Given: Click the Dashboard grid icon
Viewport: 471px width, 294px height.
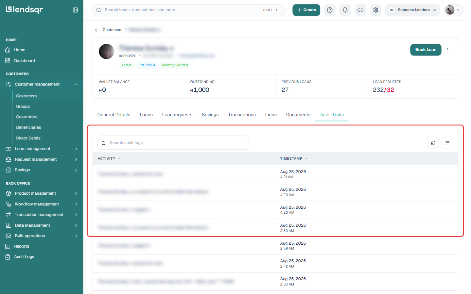Looking at the screenshot, I should 8,61.
